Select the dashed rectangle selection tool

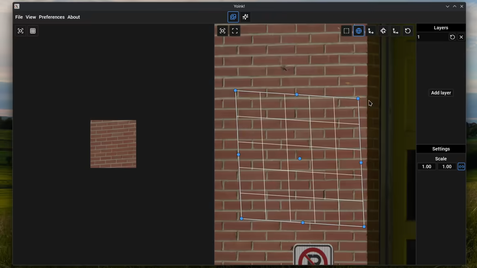346,31
